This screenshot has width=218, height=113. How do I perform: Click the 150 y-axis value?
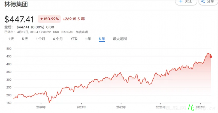9,103
